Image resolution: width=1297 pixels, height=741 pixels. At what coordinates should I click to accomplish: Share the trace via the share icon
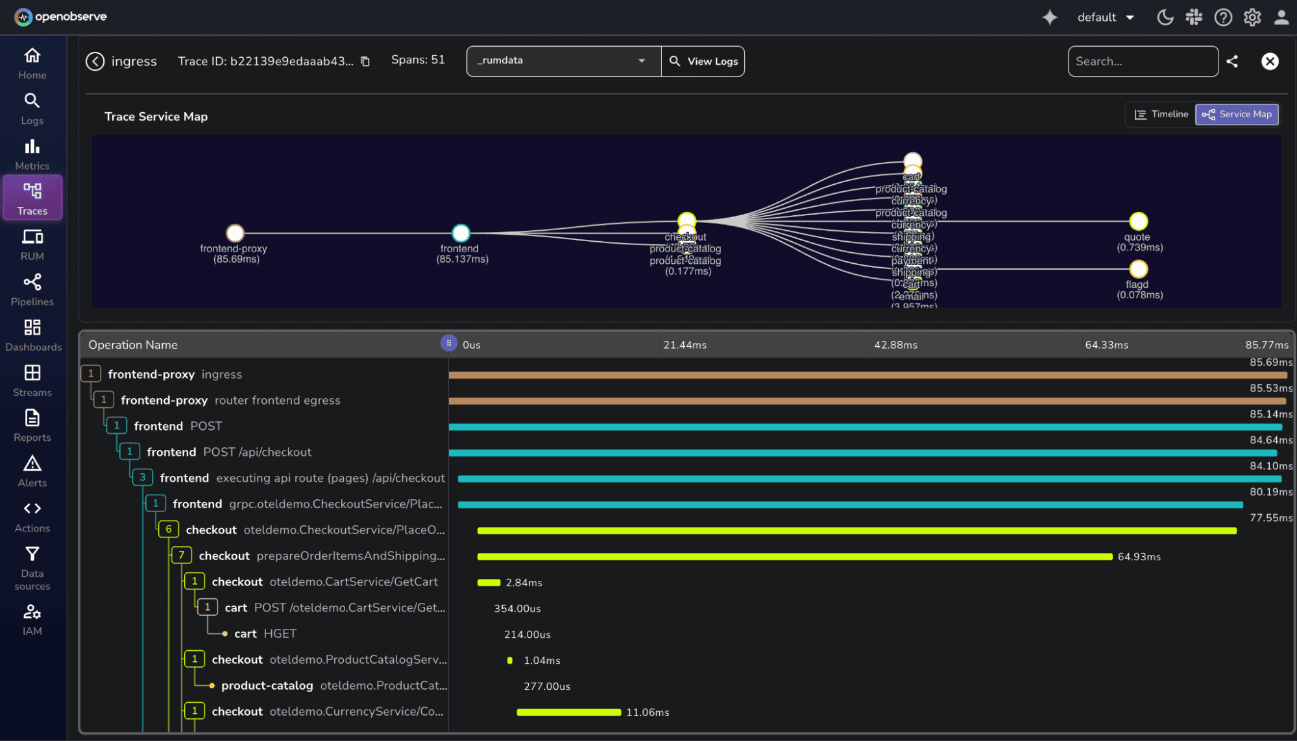click(x=1232, y=61)
